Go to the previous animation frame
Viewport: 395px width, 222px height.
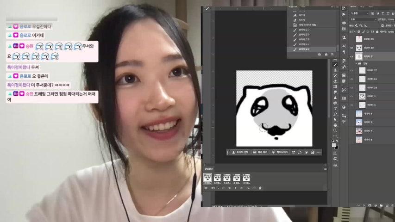229,188
